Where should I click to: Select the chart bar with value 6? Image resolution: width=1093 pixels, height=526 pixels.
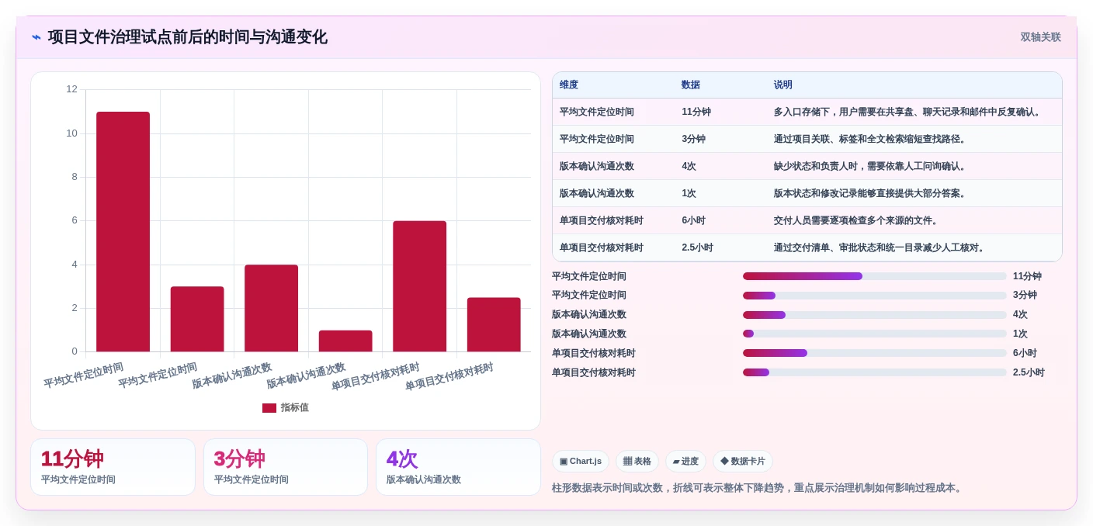(x=419, y=286)
